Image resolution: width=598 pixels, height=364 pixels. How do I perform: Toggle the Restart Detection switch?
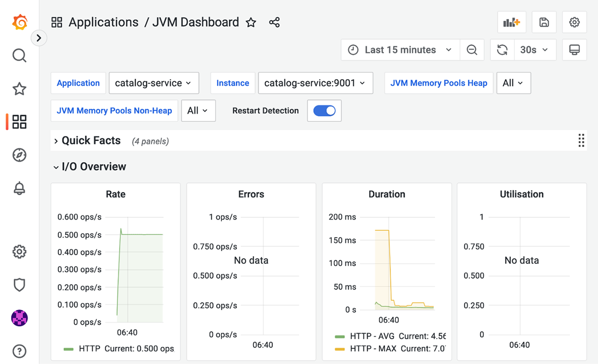[324, 111]
